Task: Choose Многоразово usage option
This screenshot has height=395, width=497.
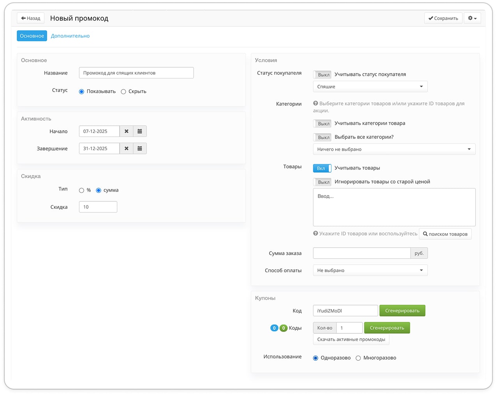Action: tap(358, 358)
